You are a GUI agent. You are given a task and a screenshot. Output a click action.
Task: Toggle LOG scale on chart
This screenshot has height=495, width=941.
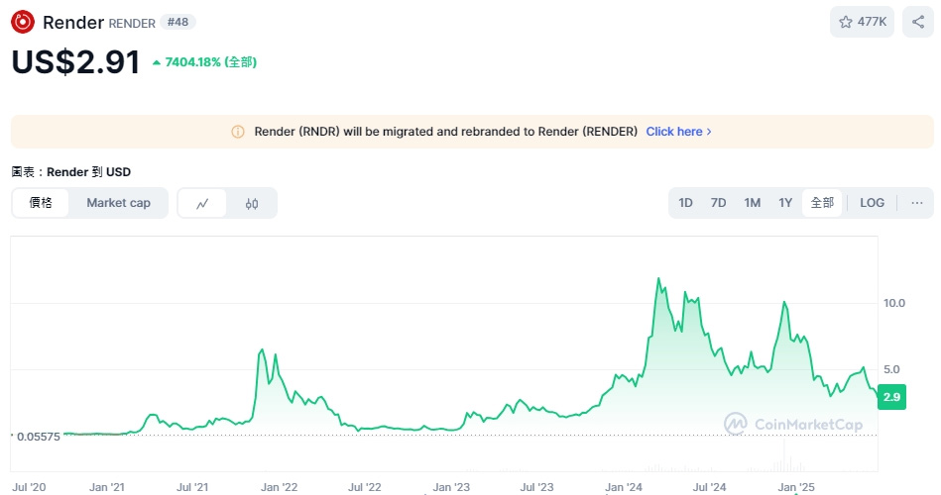coord(872,203)
